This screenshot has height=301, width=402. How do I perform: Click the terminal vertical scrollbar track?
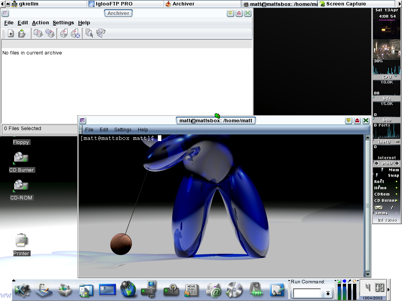pos(367,206)
